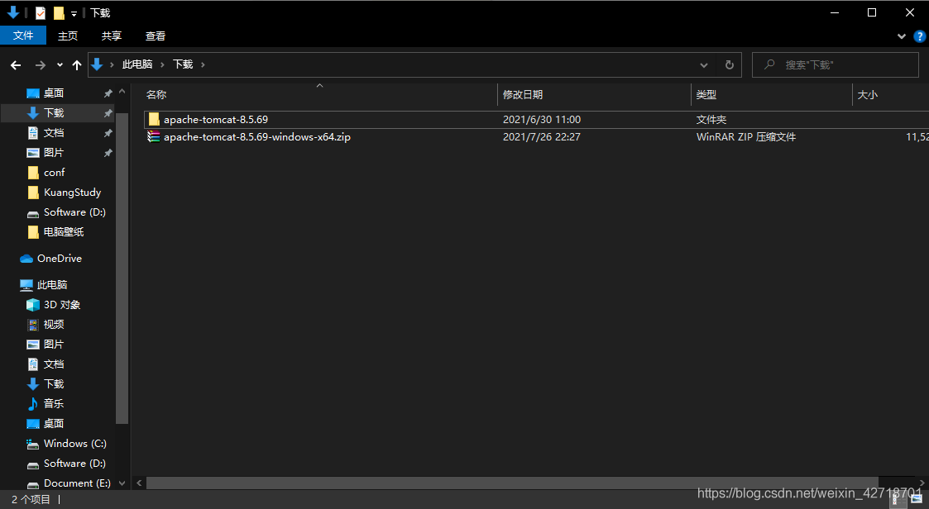Open the blue Help question mark icon
Image resolution: width=929 pixels, height=509 pixels.
[920, 36]
